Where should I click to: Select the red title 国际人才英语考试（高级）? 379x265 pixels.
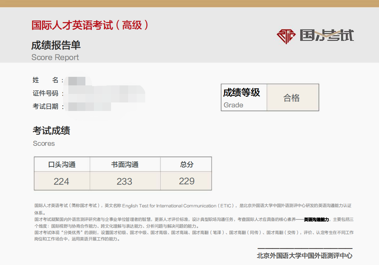[90, 25]
